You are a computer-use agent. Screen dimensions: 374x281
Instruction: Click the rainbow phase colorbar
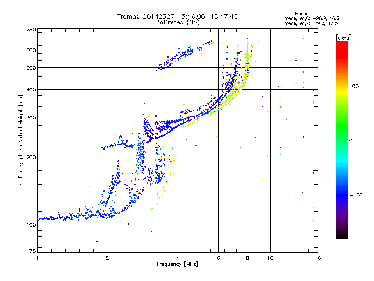(x=342, y=140)
